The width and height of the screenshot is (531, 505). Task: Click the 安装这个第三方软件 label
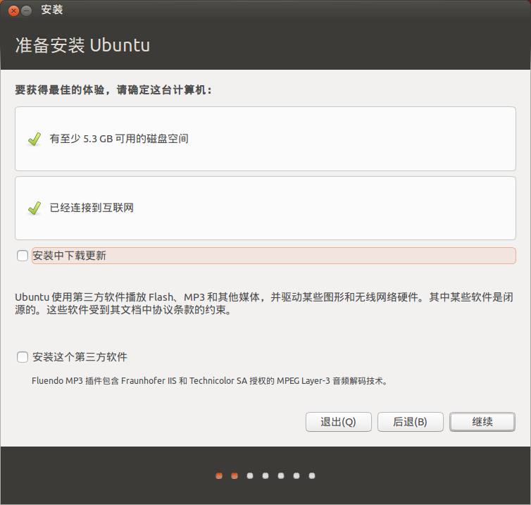80,357
